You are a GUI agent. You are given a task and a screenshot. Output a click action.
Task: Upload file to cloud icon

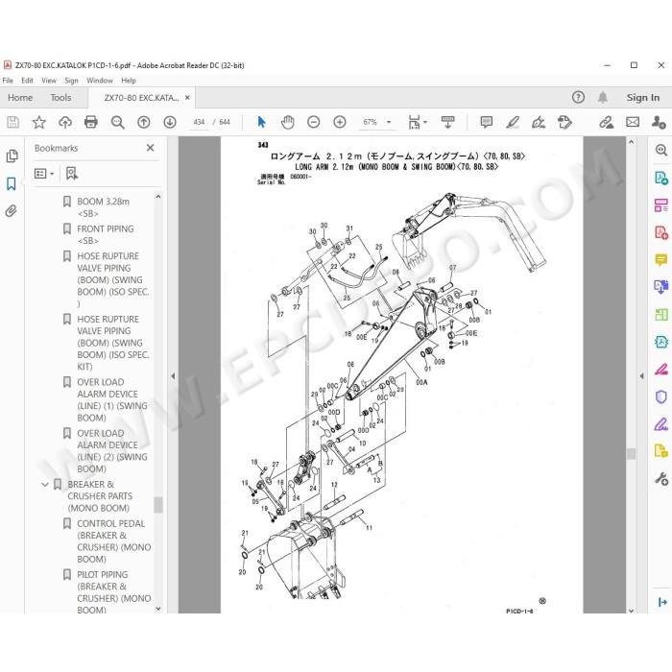point(65,122)
